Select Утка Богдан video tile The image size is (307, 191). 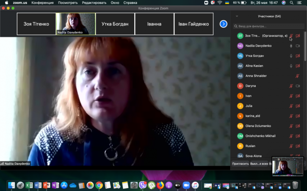tap(115, 24)
